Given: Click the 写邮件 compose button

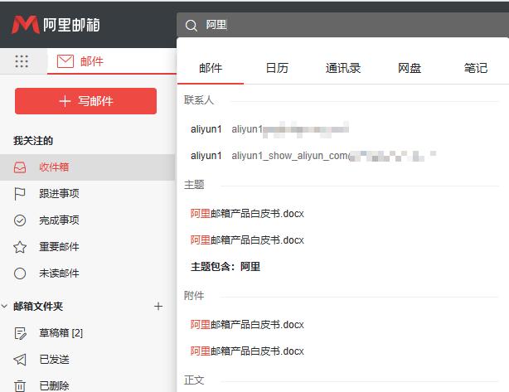Looking at the screenshot, I should click(x=85, y=101).
